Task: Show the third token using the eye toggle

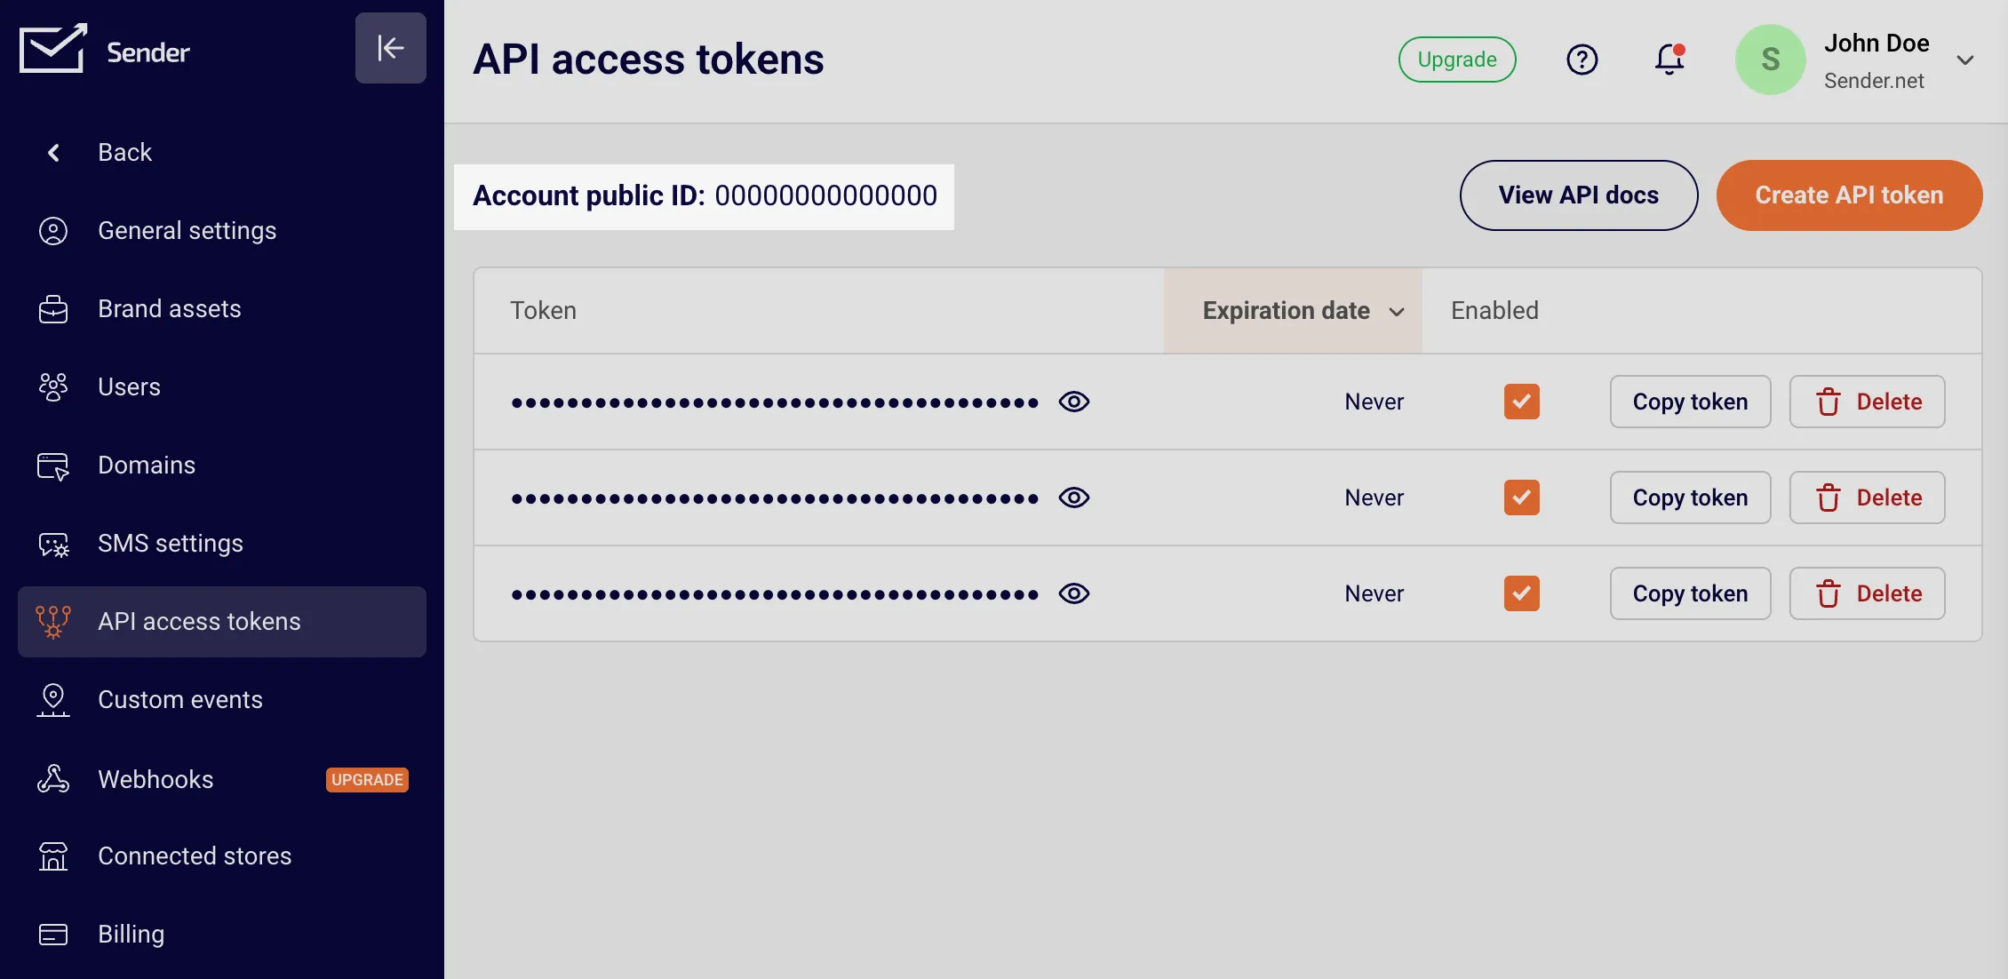Action: 1074,593
